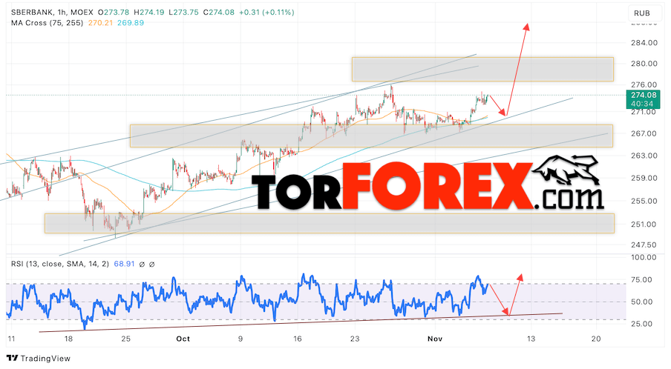Screen dimensions: 671x369
Task: Click the TradingView logo
Action: pyautogui.click(x=38, y=359)
